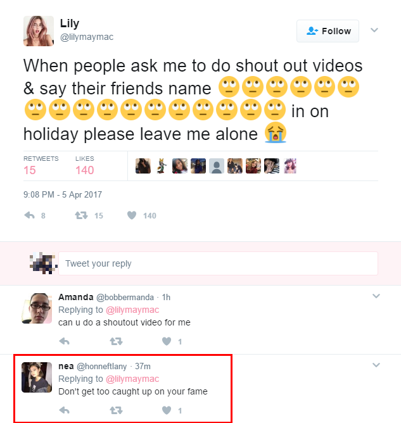
Task: Like Amanda's reply tweet
Action: 167,341
